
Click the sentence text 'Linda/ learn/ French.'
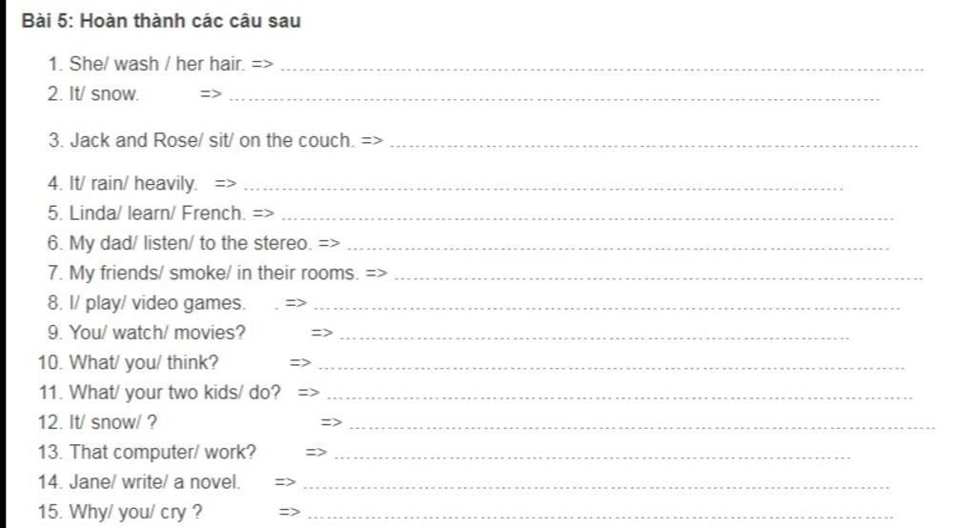coord(157,213)
